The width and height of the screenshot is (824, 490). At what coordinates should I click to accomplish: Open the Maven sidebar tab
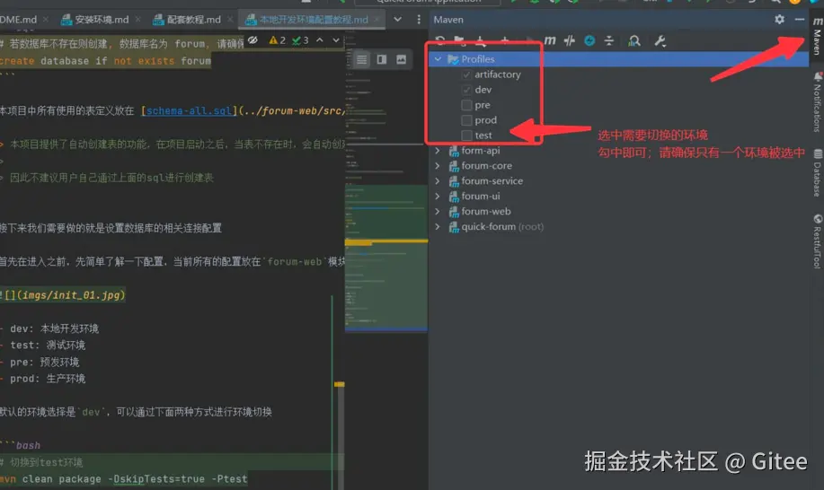[x=817, y=36]
